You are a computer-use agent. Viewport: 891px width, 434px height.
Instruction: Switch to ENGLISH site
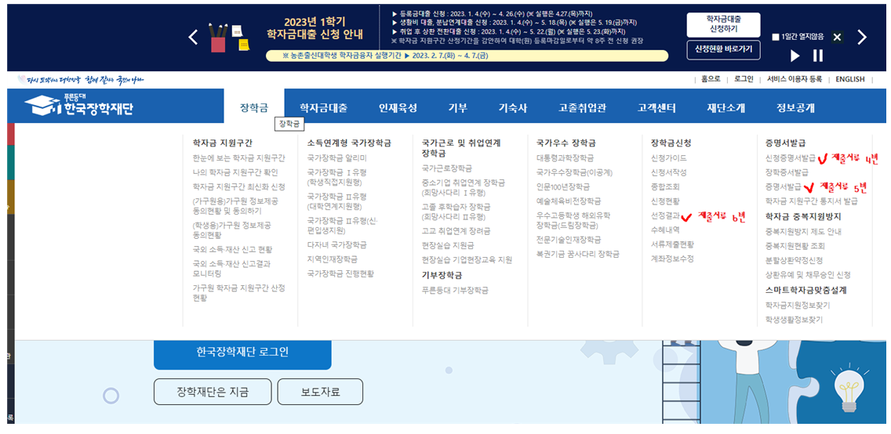click(x=850, y=79)
